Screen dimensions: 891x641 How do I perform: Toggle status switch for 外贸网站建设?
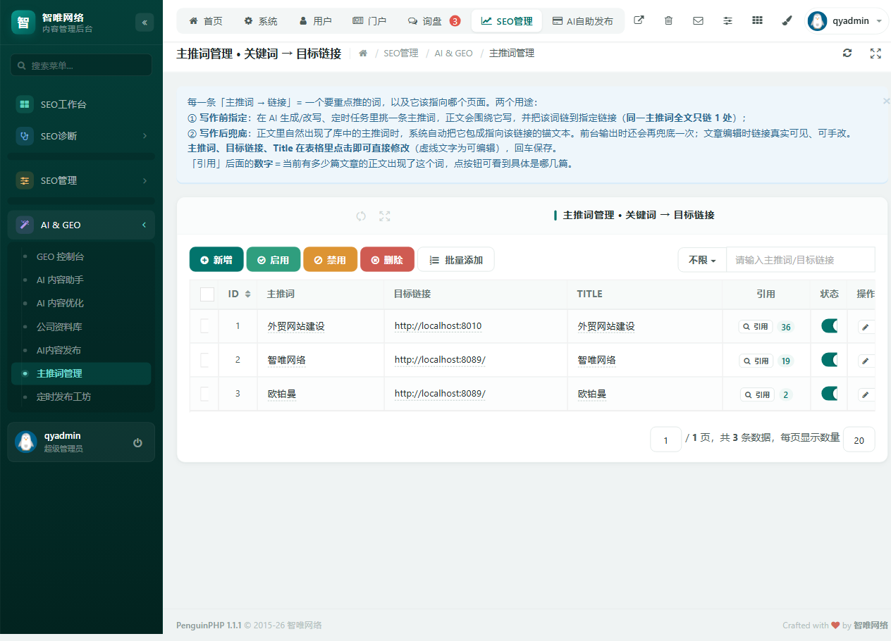point(830,325)
